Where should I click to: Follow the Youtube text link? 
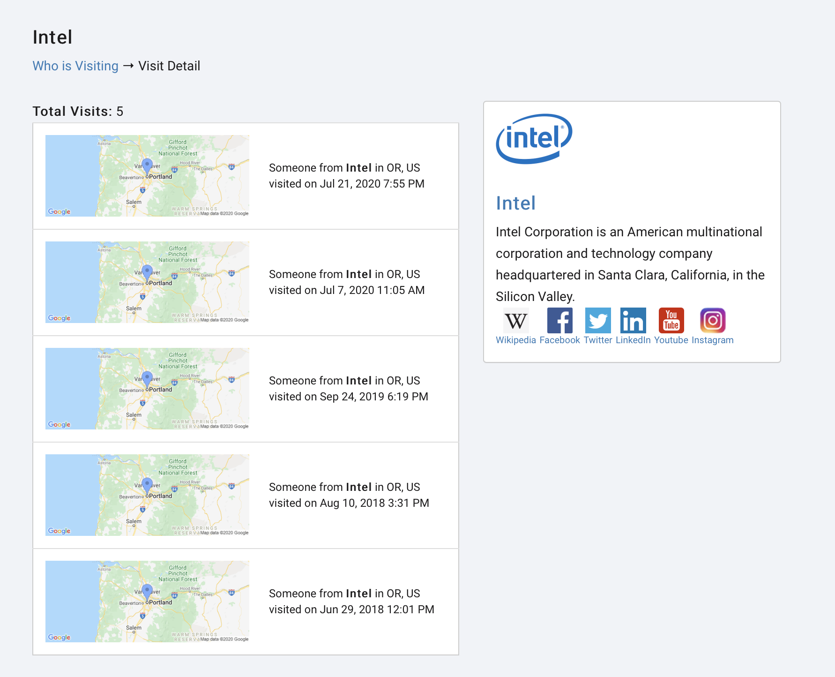[671, 340]
